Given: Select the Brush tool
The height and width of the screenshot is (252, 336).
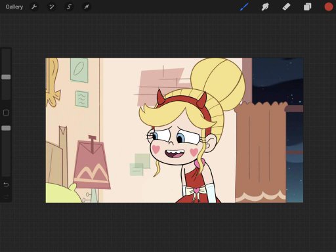Looking at the screenshot, I should coord(244,7).
